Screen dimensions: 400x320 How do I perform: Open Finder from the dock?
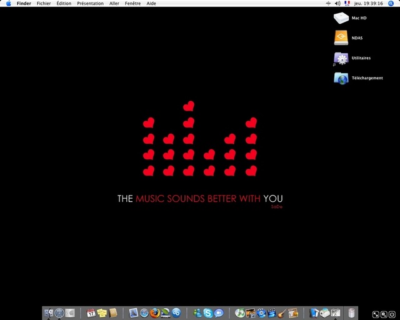click(x=49, y=312)
